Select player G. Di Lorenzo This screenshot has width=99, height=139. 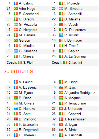point(75,30)
